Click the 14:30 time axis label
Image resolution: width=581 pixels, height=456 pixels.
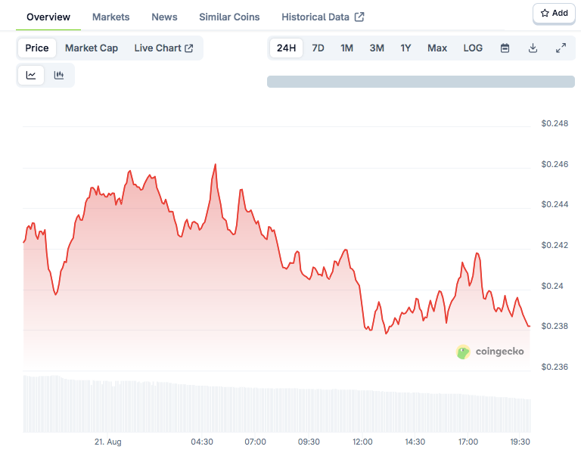pos(415,442)
